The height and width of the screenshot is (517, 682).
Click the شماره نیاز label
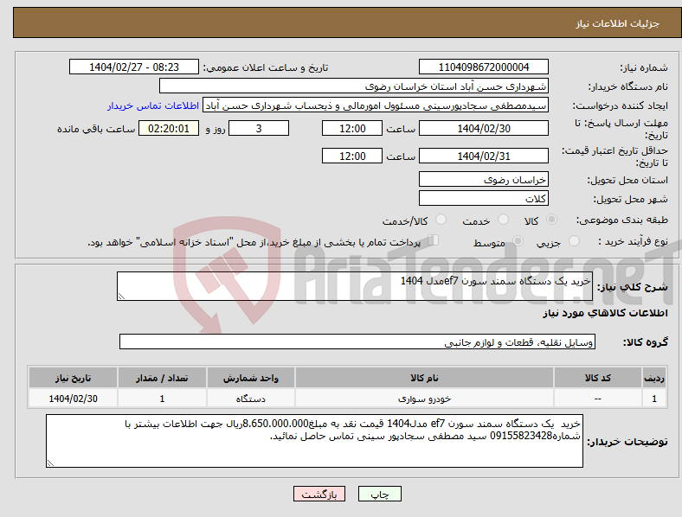click(x=644, y=67)
